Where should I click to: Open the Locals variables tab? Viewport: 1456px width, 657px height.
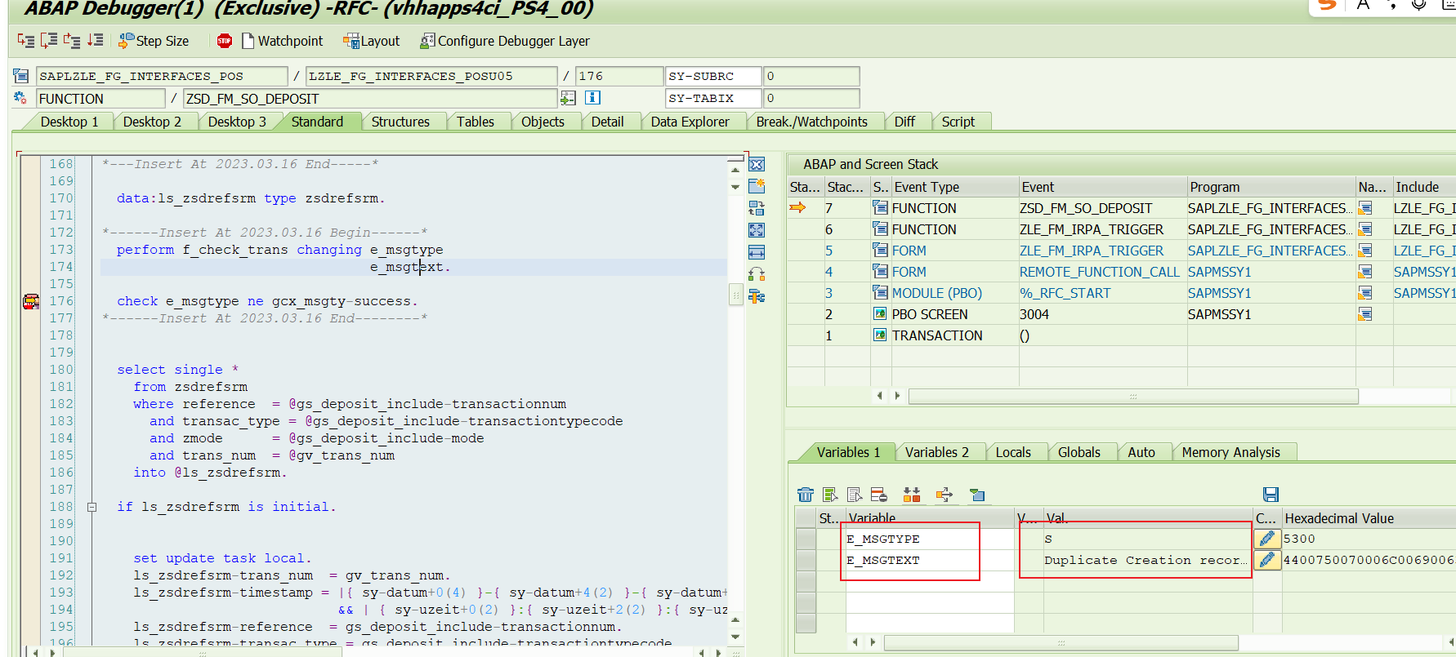(1013, 452)
